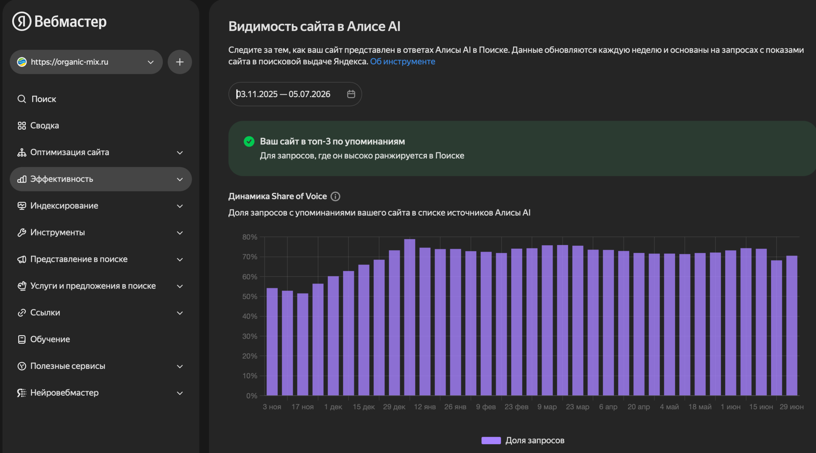Click the Представление в поиске megaphone icon

(22, 259)
